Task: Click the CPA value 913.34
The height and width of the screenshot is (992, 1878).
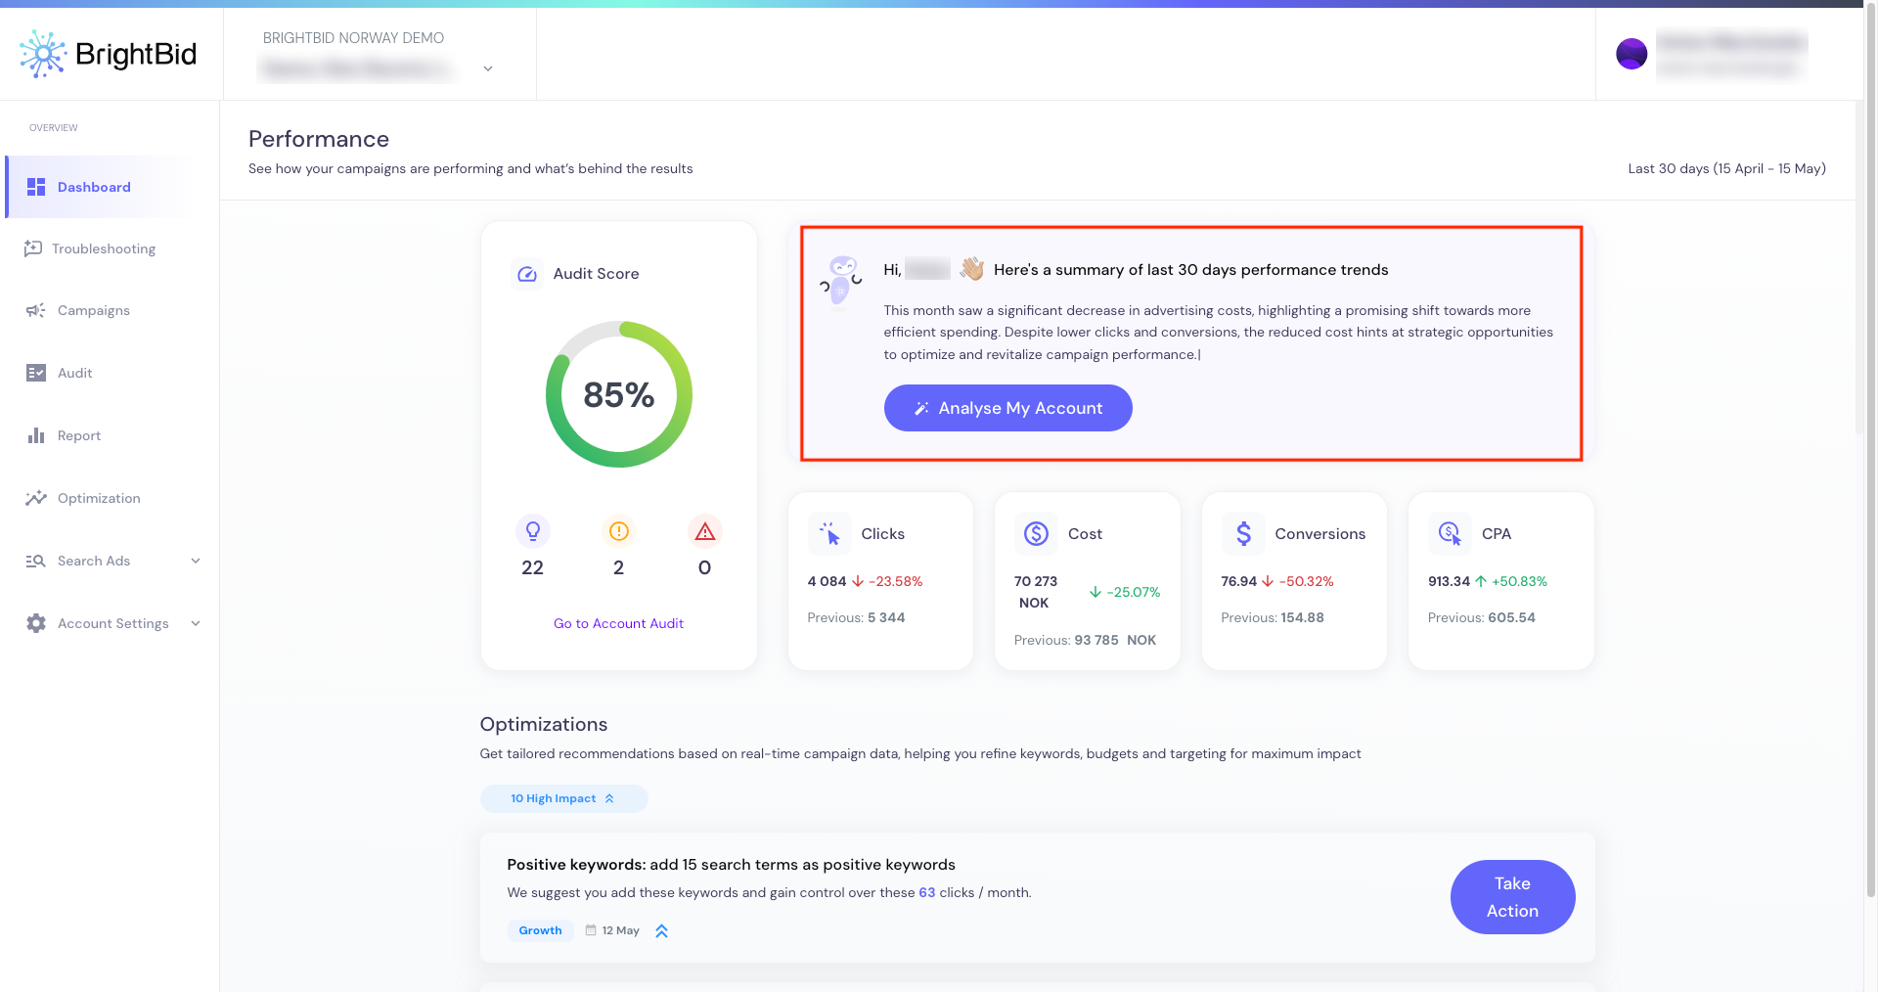Action: tap(1449, 581)
